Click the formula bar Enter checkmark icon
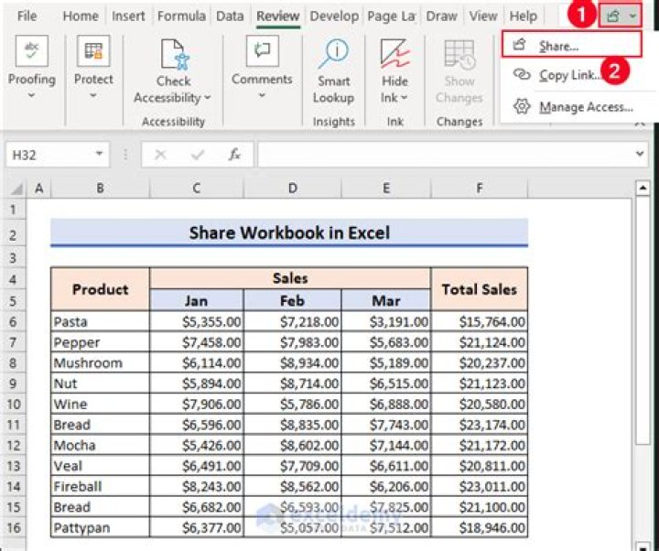The width and height of the screenshot is (659, 551). [x=197, y=155]
